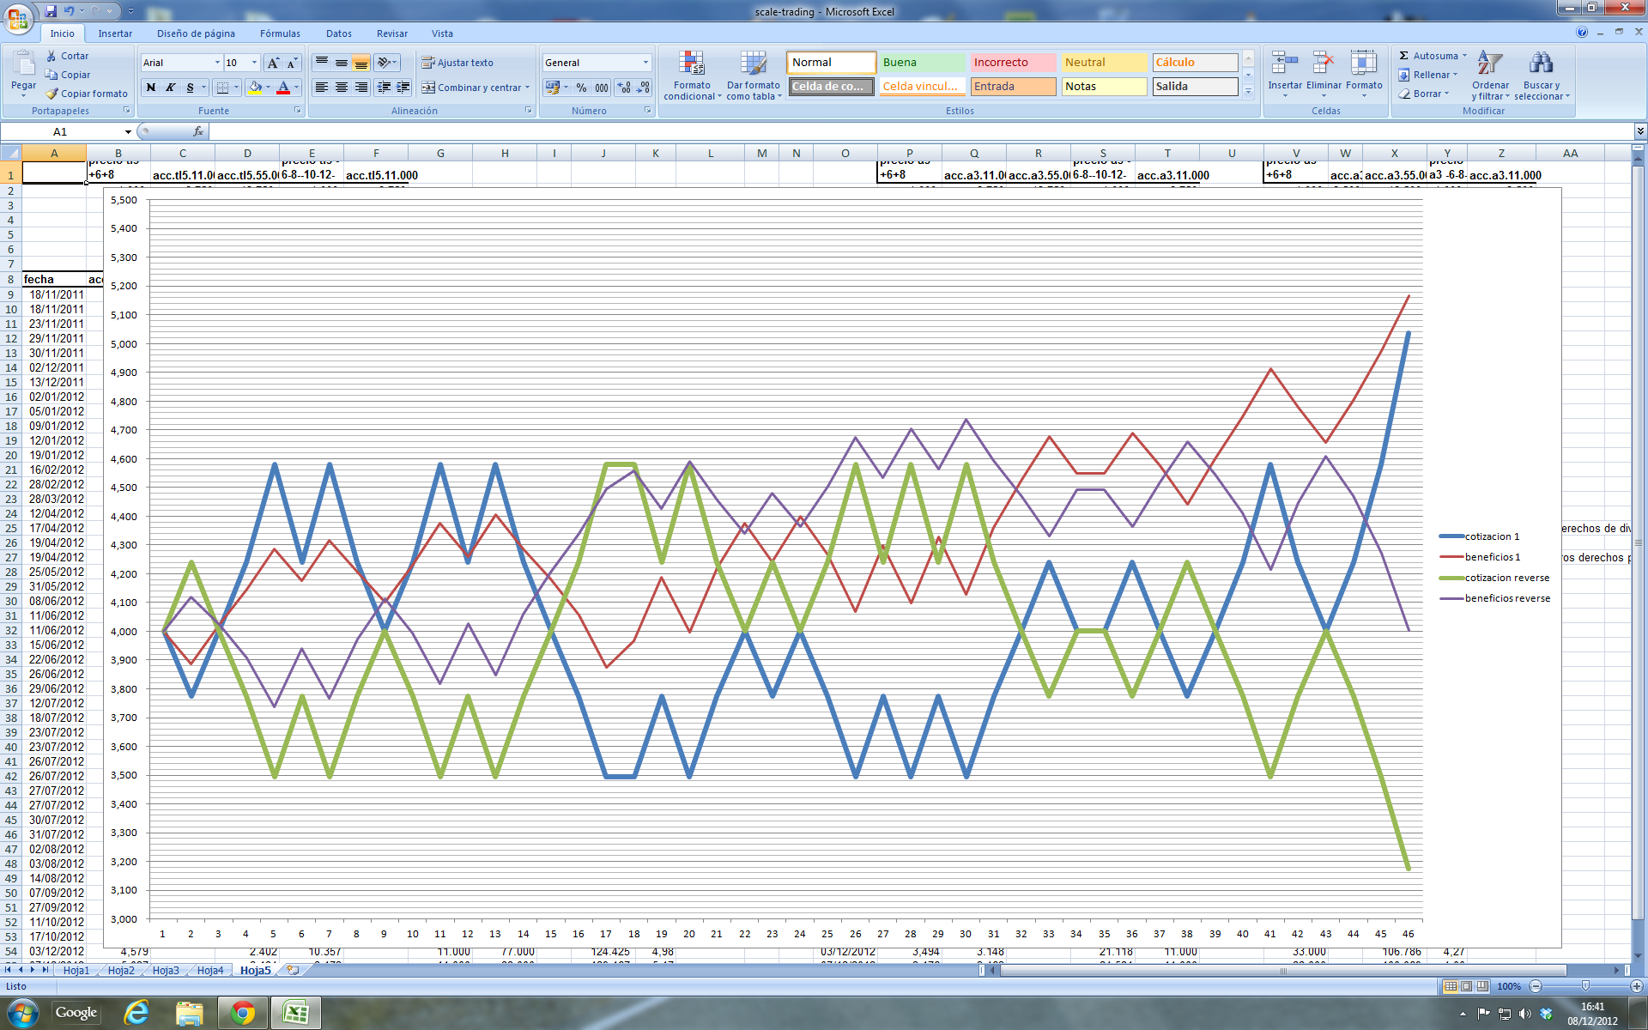The image size is (1648, 1030).
Task: Click the Excel icon in Windows taskbar
Action: (296, 1014)
